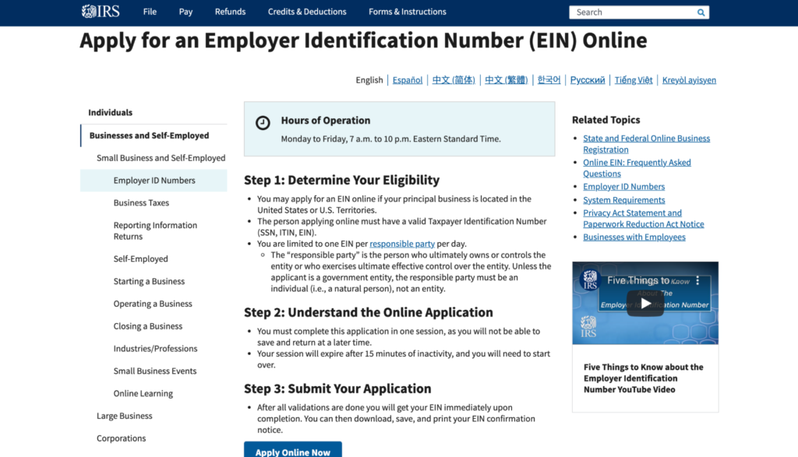Open the File menu
The image size is (798, 457).
(150, 12)
